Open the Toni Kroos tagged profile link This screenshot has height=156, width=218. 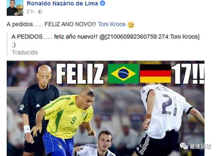(112, 24)
